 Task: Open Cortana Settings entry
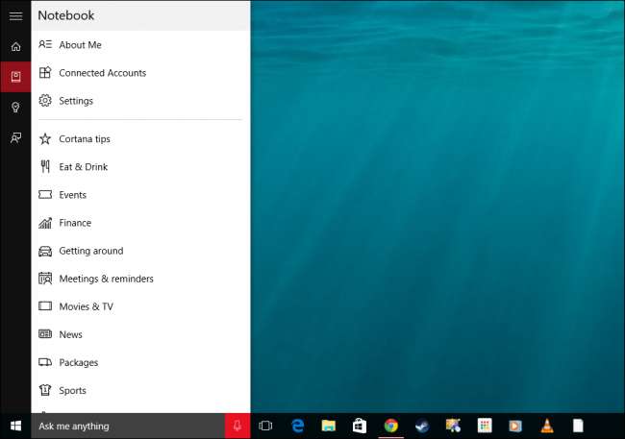(76, 101)
